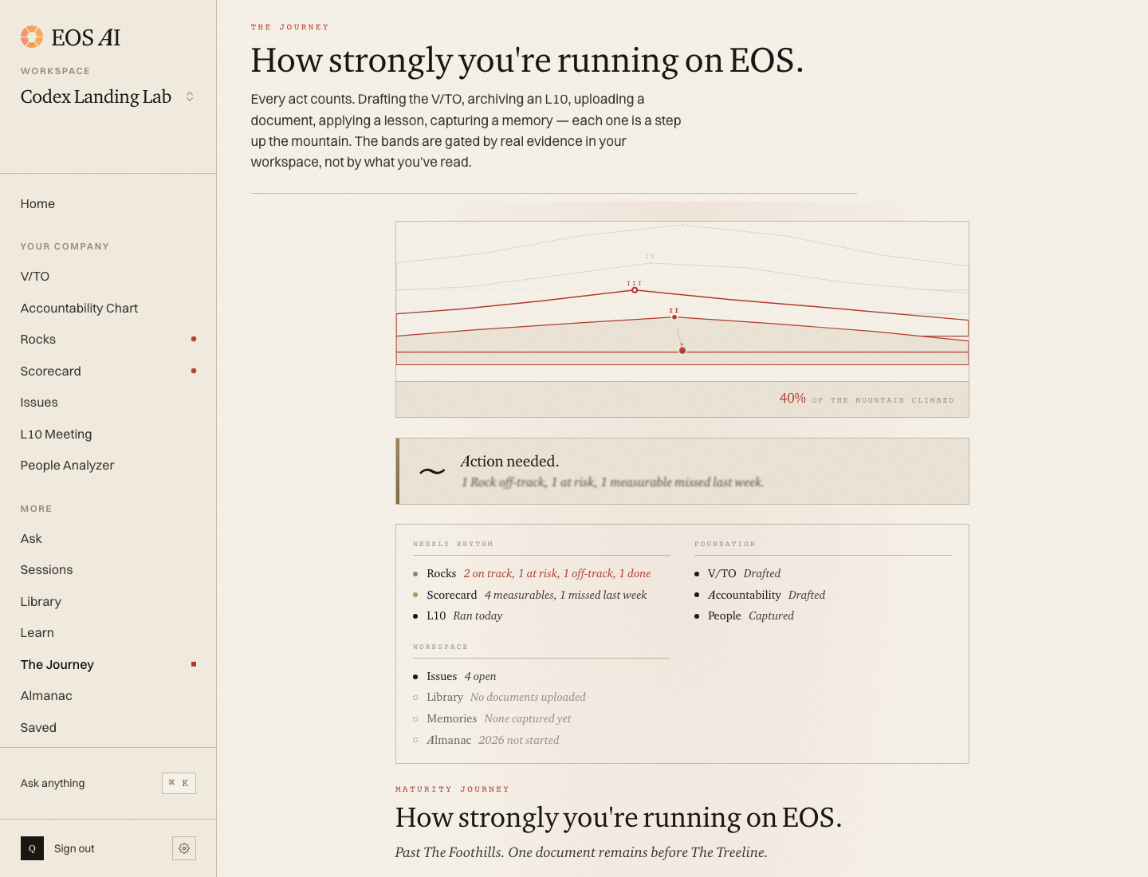Viewport: 1148px width, 877px height.
Task: Open Issues in the sidebar
Action: (39, 403)
